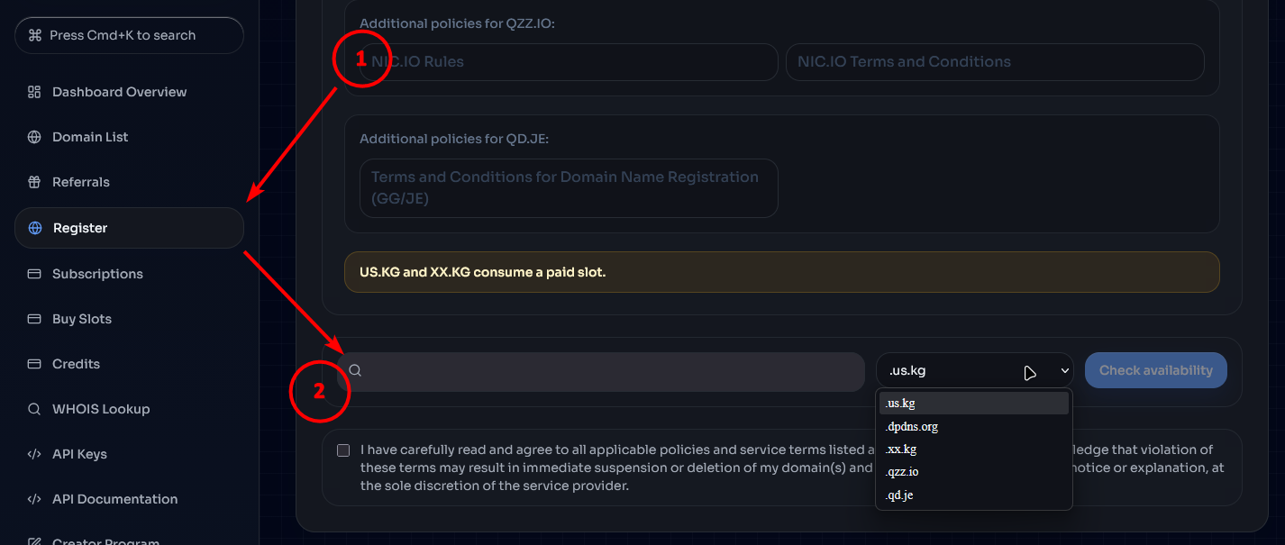This screenshot has height=545, width=1285.
Task: Tick the agree to policies checkbox
Action: (x=343, y=450)
